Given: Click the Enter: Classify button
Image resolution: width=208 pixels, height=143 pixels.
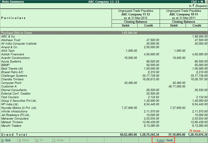Looking at the screenshot, I should (165, 140).
